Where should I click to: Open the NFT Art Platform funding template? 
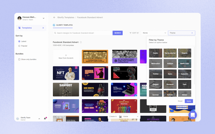(x=125, y=57)
